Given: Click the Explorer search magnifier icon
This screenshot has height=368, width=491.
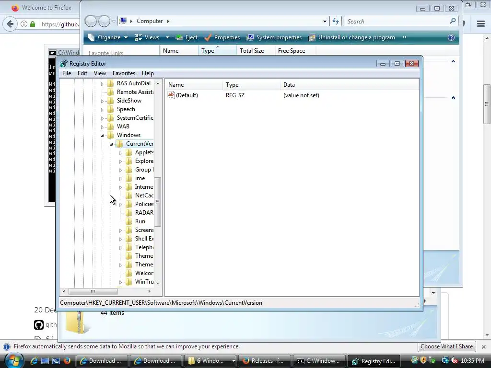Looking at the screenshot, I should click(453, 21).
